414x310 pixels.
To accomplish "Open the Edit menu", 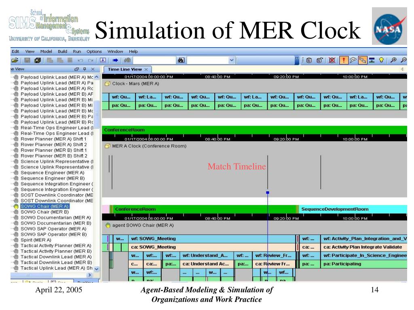I will tap(15, 51).
